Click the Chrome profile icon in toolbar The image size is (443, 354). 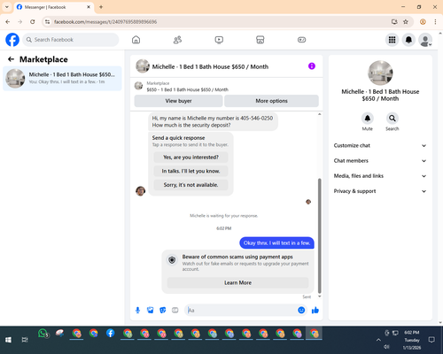[x=423, y=22]
